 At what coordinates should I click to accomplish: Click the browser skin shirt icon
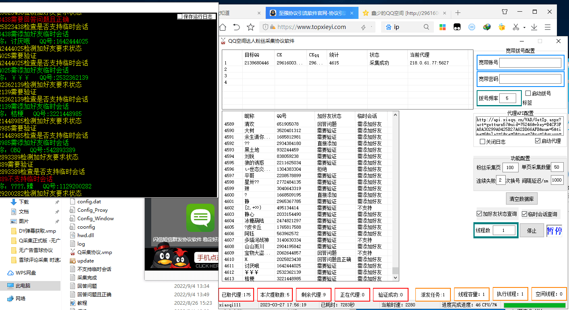pyautogui.click(x=505, y=12)
